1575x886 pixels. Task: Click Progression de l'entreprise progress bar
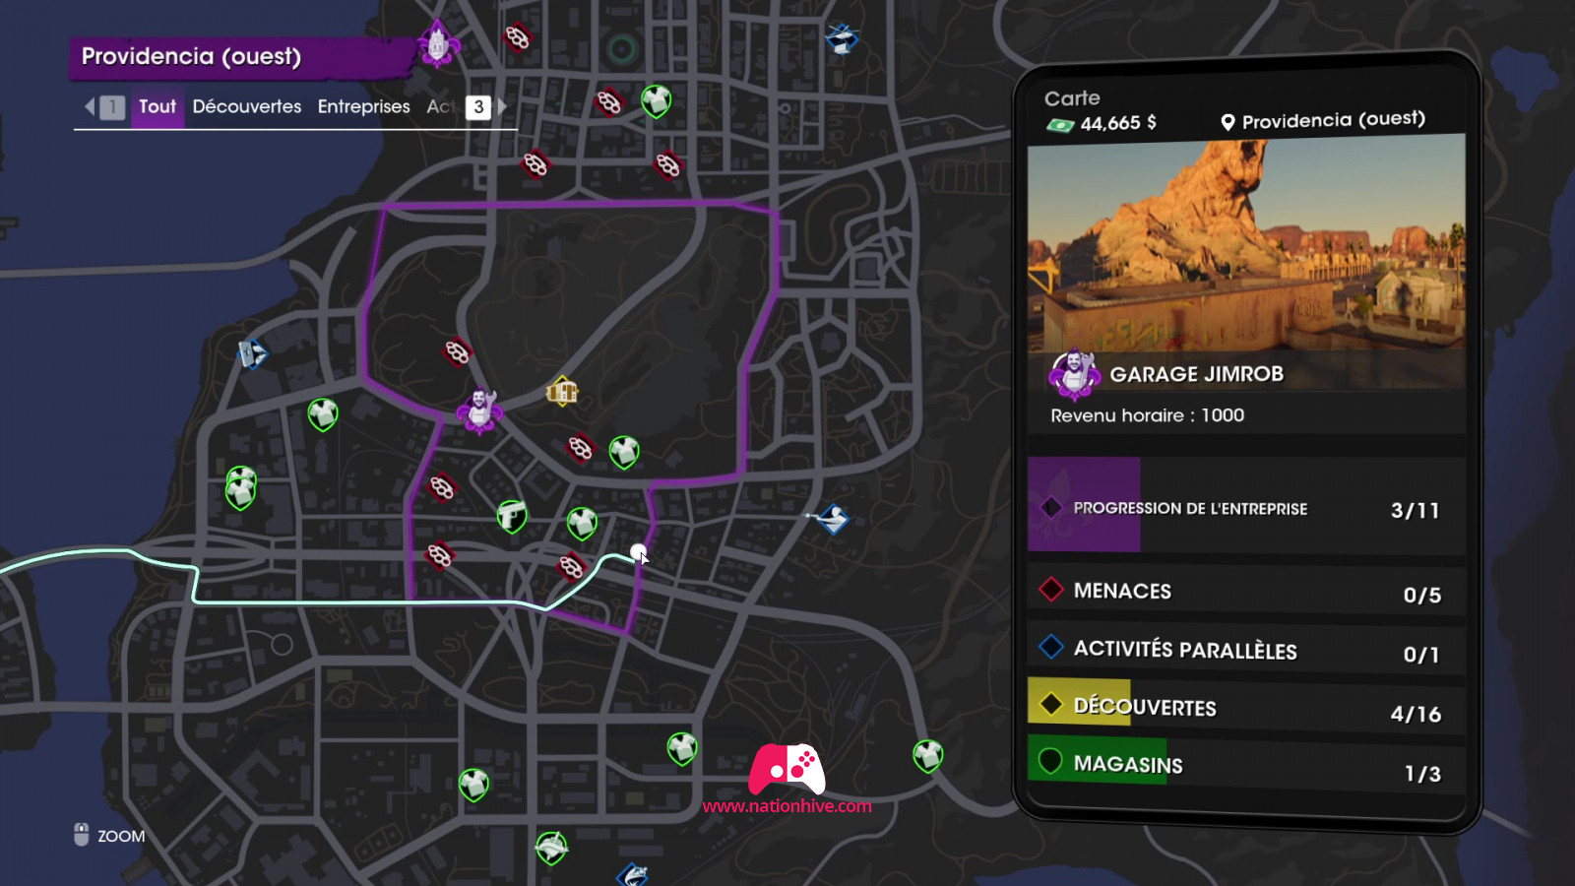coord(1246,506)
